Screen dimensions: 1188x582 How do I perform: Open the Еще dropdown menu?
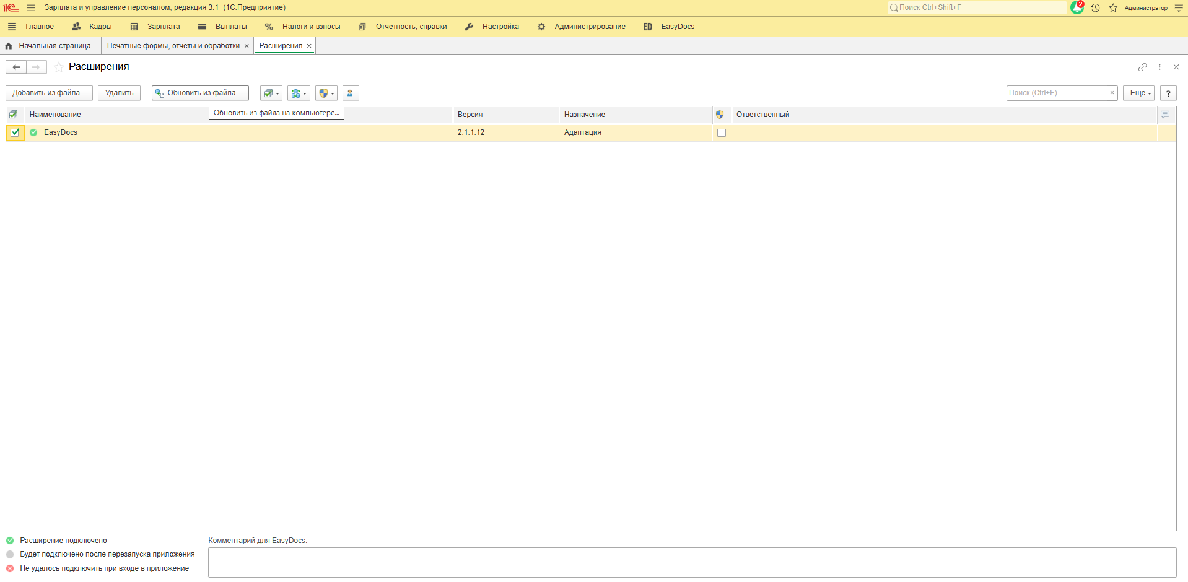tap(1138, 93)
